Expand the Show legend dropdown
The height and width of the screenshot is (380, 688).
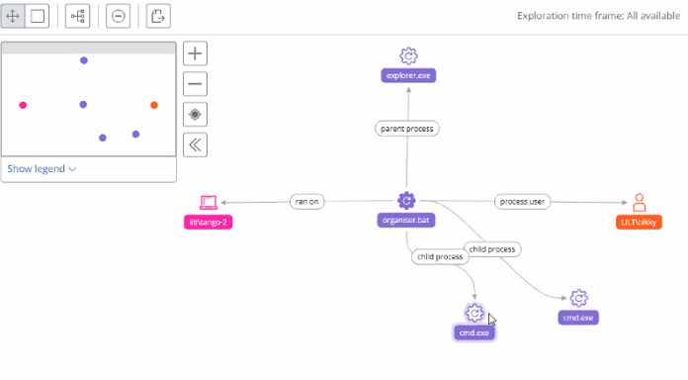pyautogui.click(x=42, y=168)
